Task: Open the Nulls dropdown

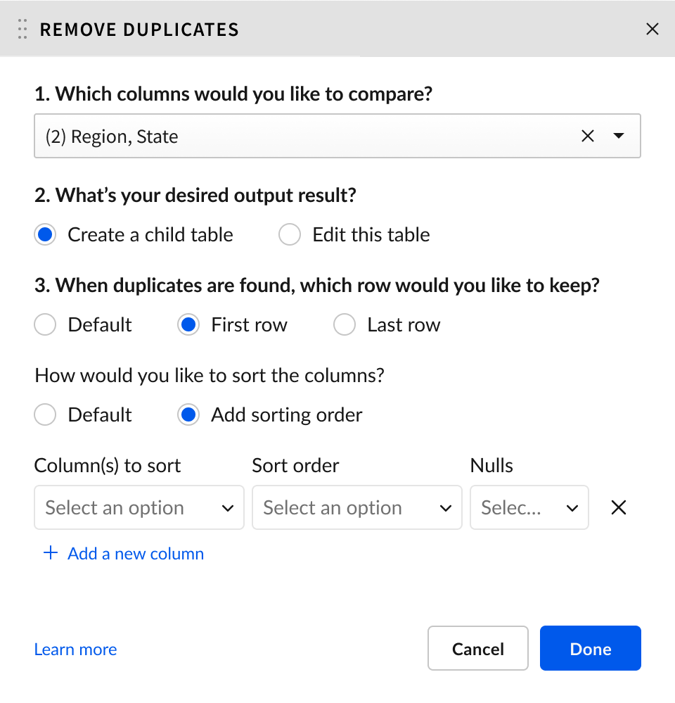Action: coord(529,507)
